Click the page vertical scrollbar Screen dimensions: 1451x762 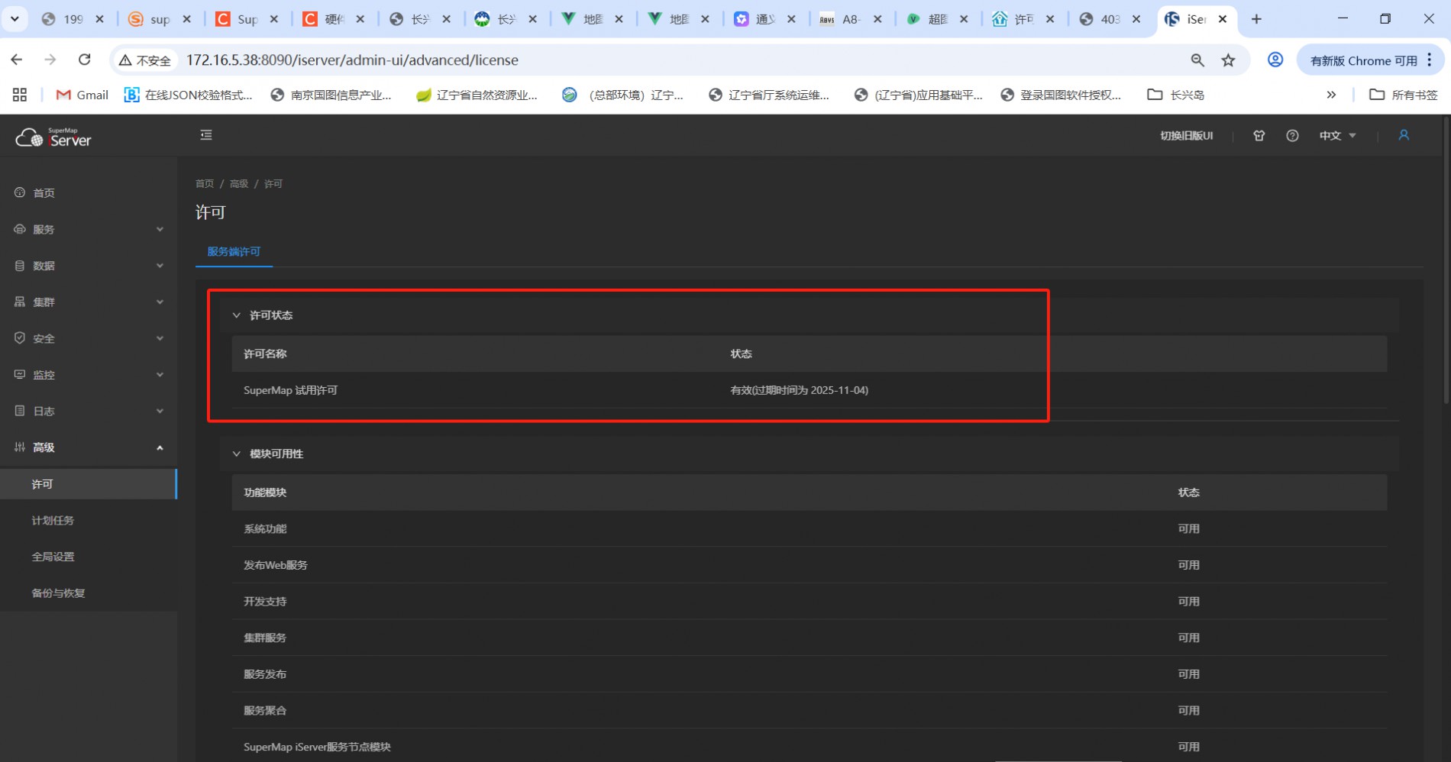tap(1446, 260)
